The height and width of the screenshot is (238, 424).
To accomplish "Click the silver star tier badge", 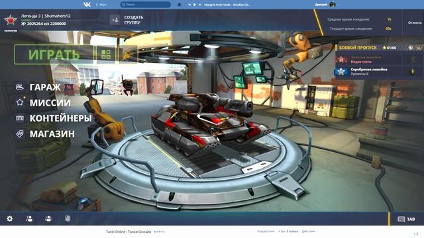I will pyautogui.click(x=341, y=71).
